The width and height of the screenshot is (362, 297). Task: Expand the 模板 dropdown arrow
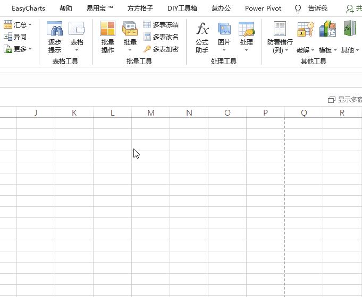(335, 50)
